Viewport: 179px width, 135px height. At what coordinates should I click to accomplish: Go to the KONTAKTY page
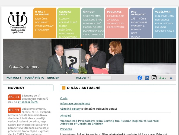pos(14,78)
